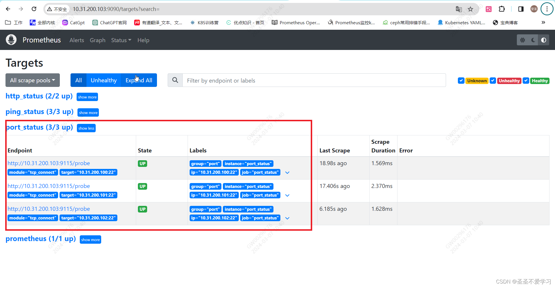555x287 pixels.
Task: Click the Prometheus brand title
Action: [42, 40]
